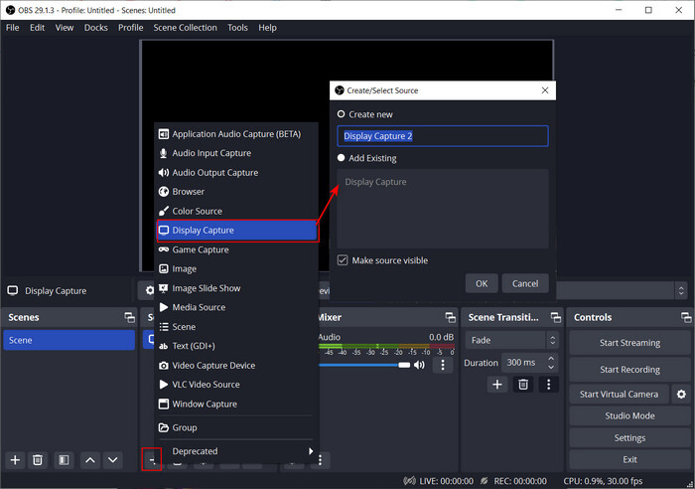Click the add scene plus icon
This screenshot has width=695, height=489.
click(15, 460)
